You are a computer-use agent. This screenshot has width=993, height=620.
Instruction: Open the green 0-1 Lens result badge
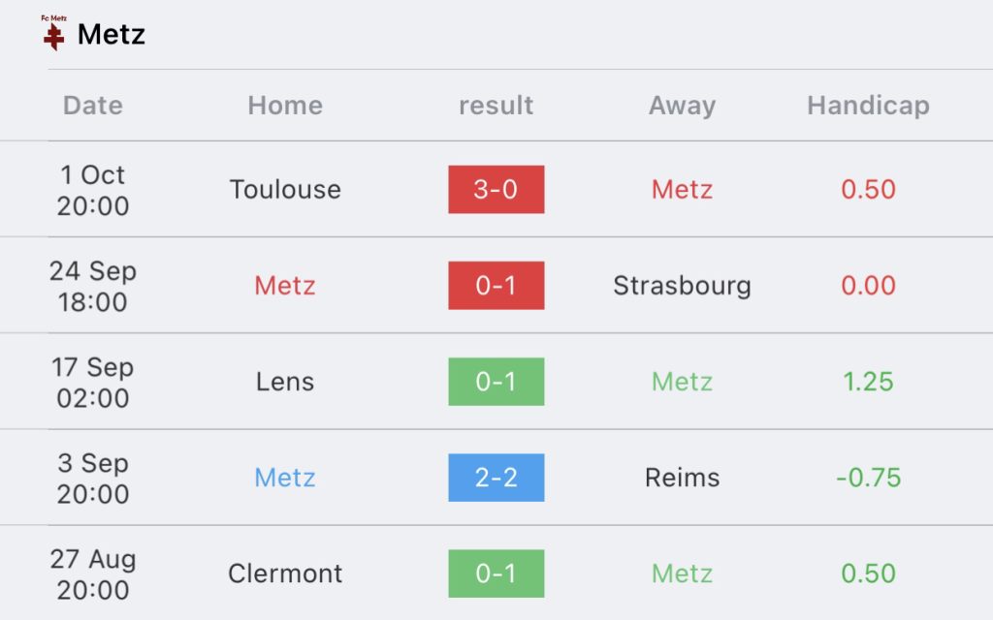496,382
